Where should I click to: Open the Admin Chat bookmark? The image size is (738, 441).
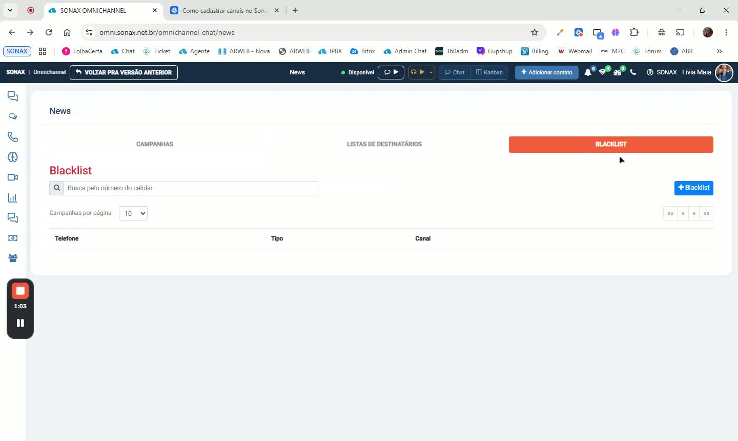[405, 51]
